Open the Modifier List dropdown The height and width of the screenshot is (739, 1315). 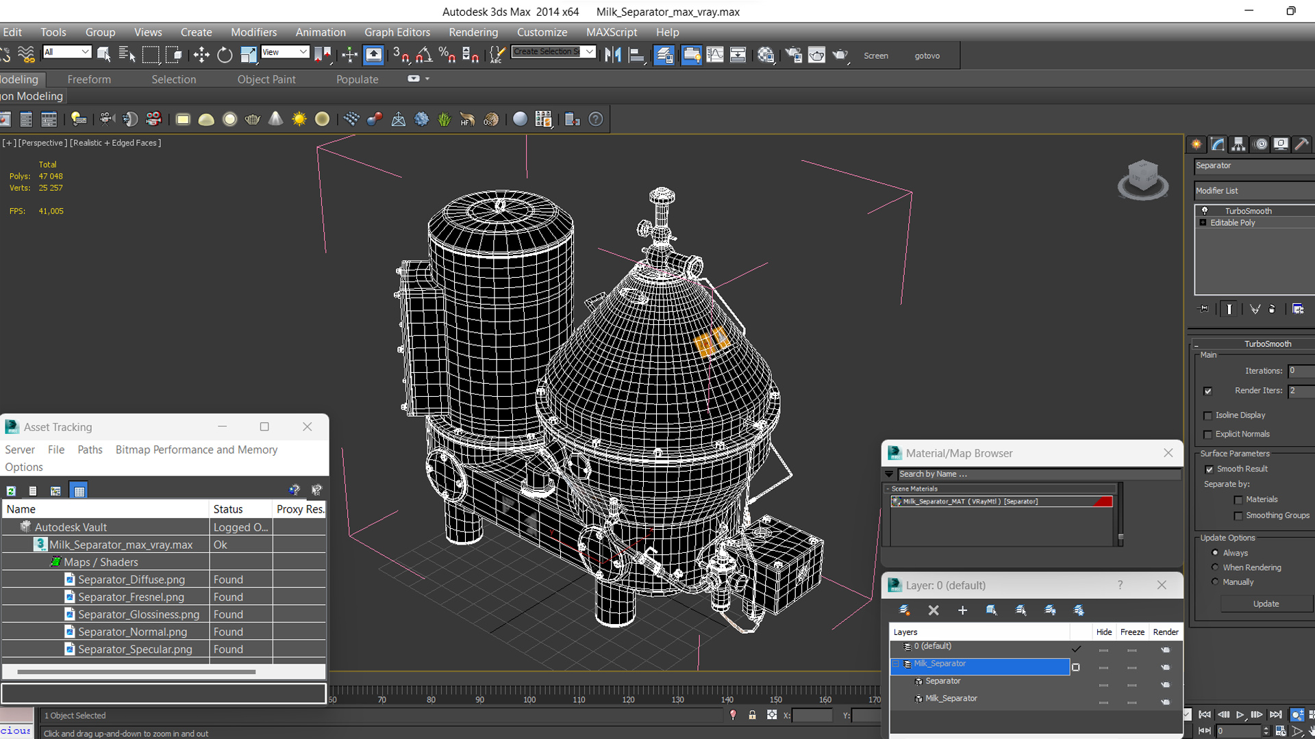1254,191
